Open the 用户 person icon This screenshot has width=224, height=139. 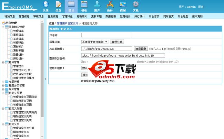tap(97, 4)
